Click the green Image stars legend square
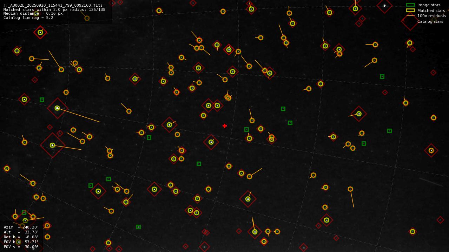The height and width of the screenshot is (252, 449). [410, 5]
